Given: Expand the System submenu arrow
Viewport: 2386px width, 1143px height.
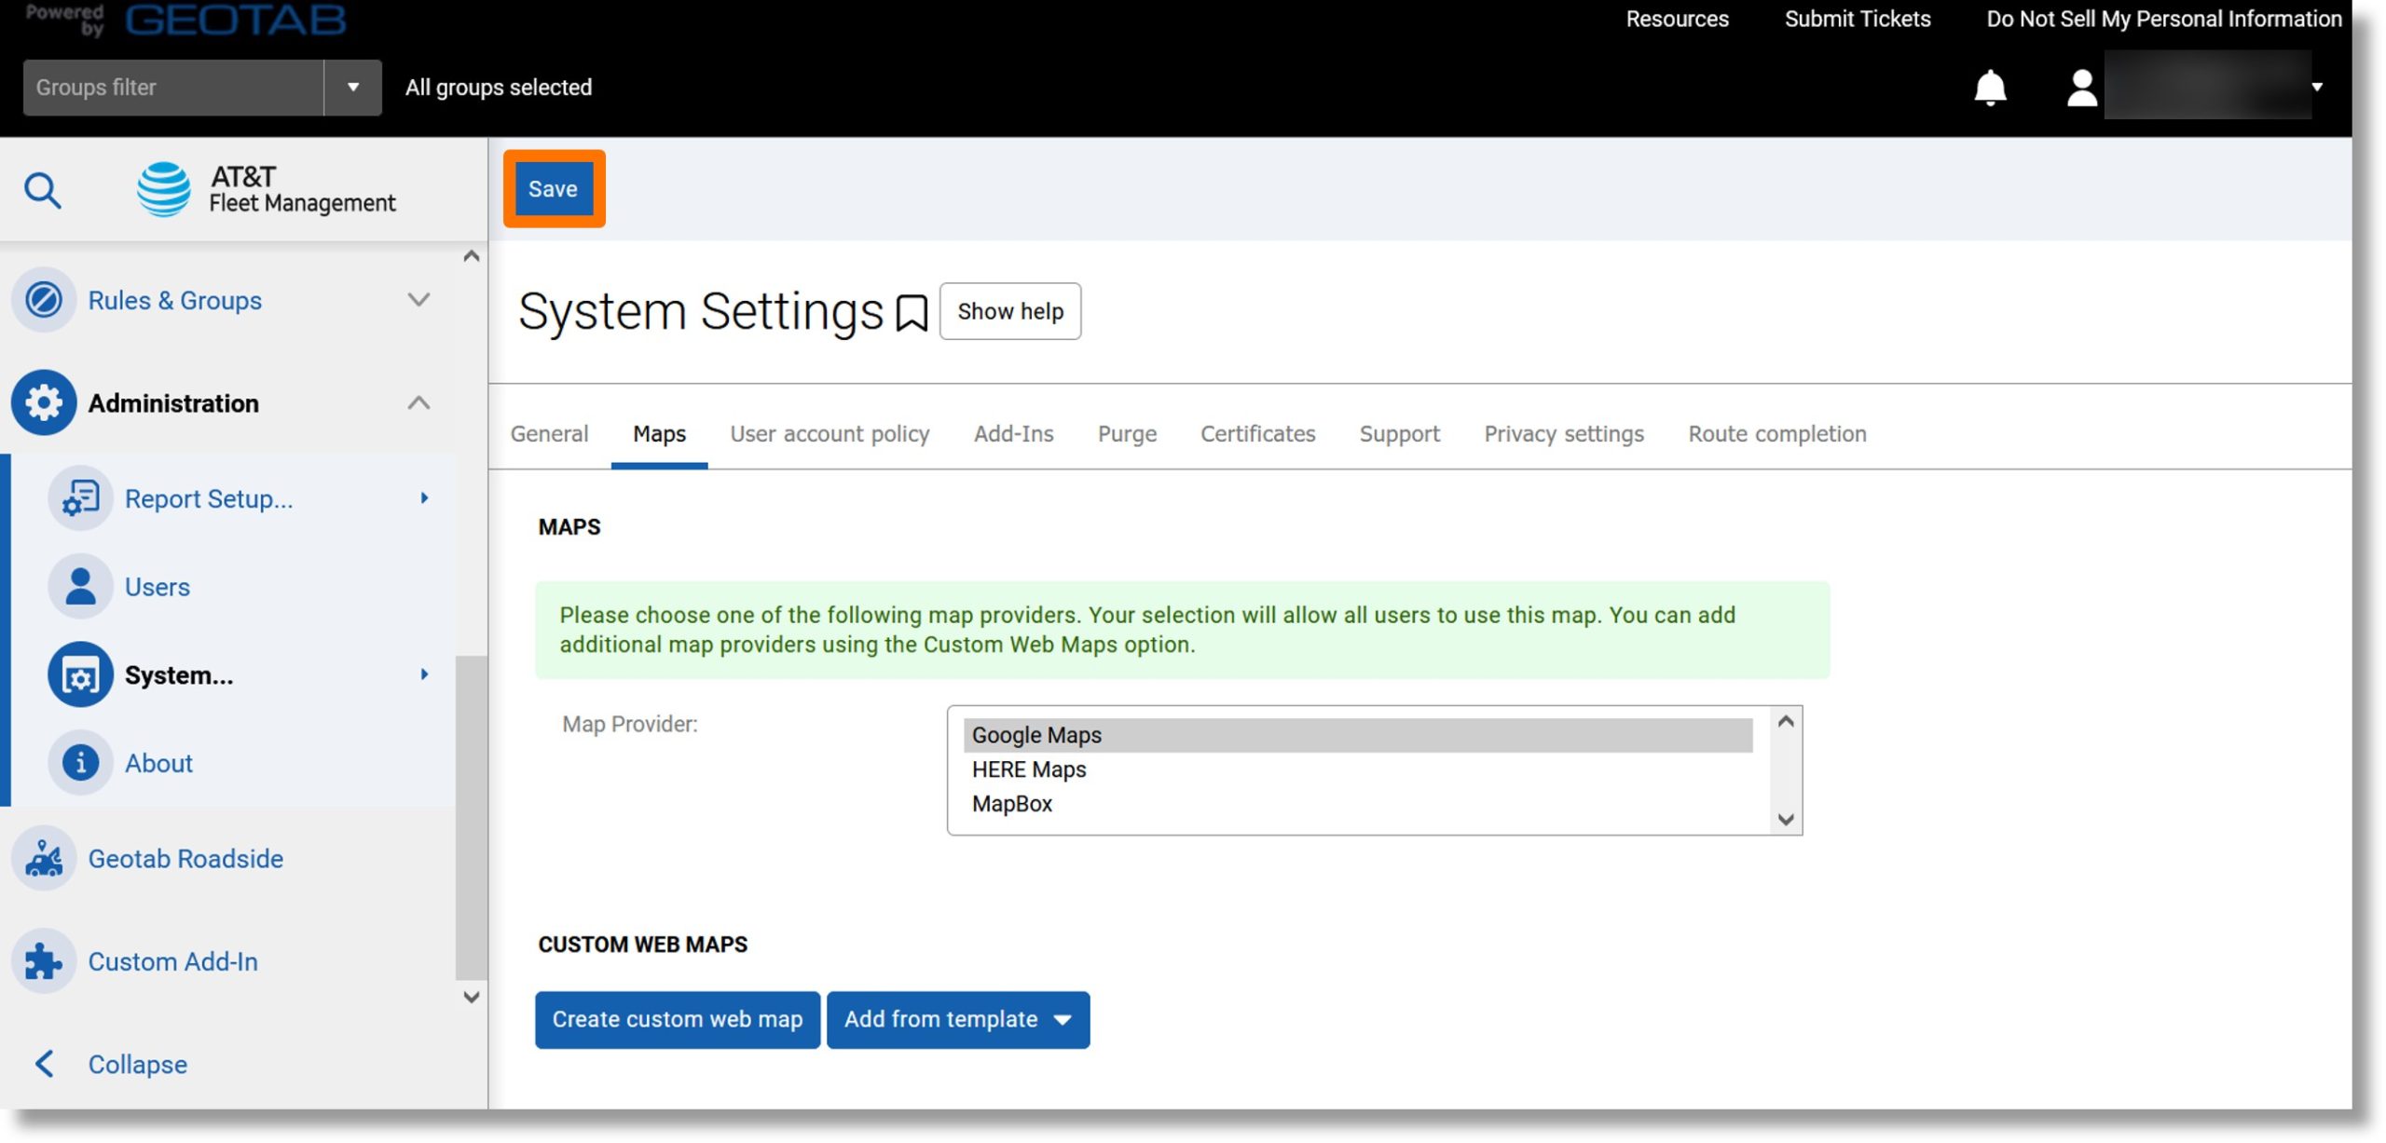Looking at the screenshot, I should (x=423, y=674).
